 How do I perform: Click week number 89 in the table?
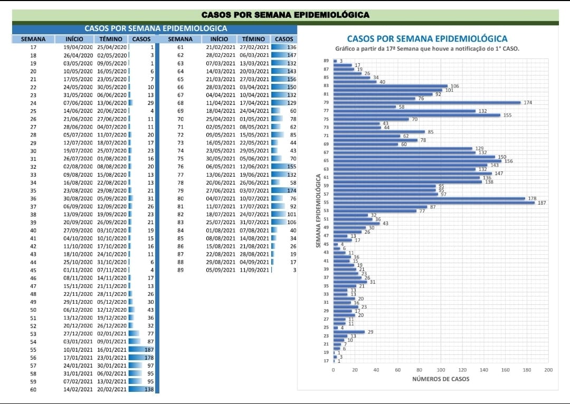180,270
